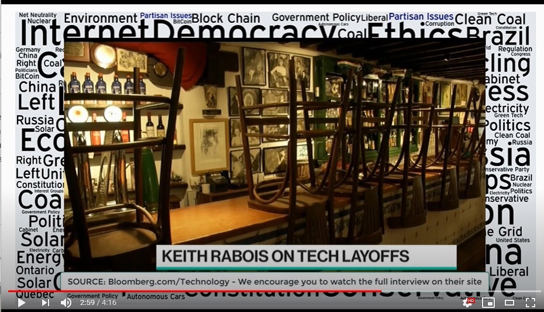
Task: Click the 'Ontario' word on the left side
Action: [x=35, y=271]
